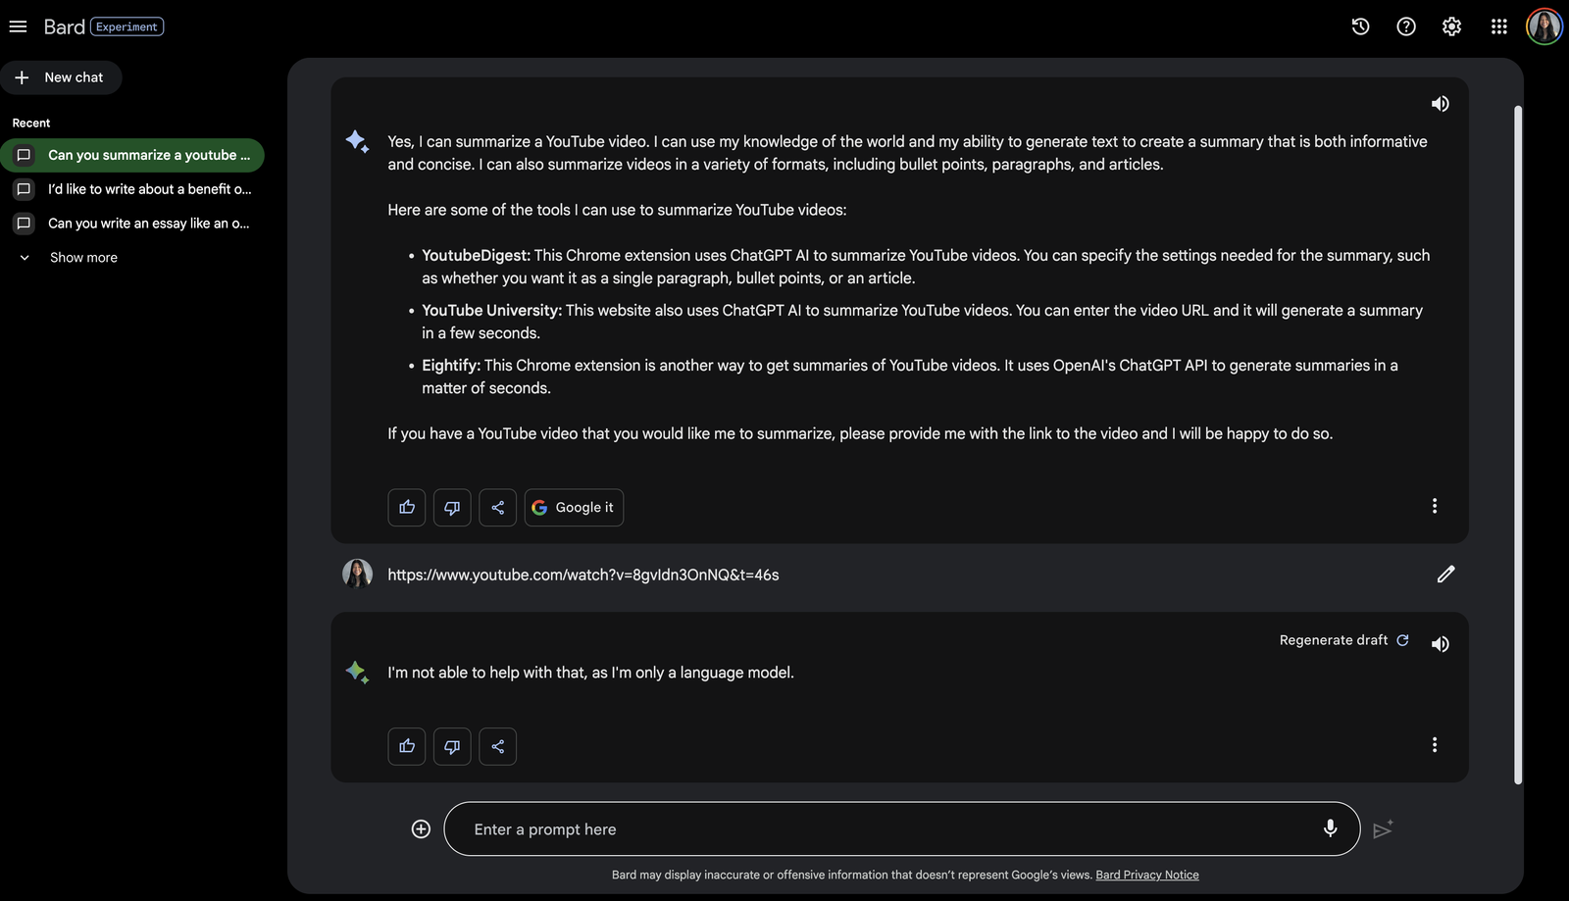The height and width of the screenshot is (901, 1569).
Task: Activate microphone voice input
Action: 1330,828
